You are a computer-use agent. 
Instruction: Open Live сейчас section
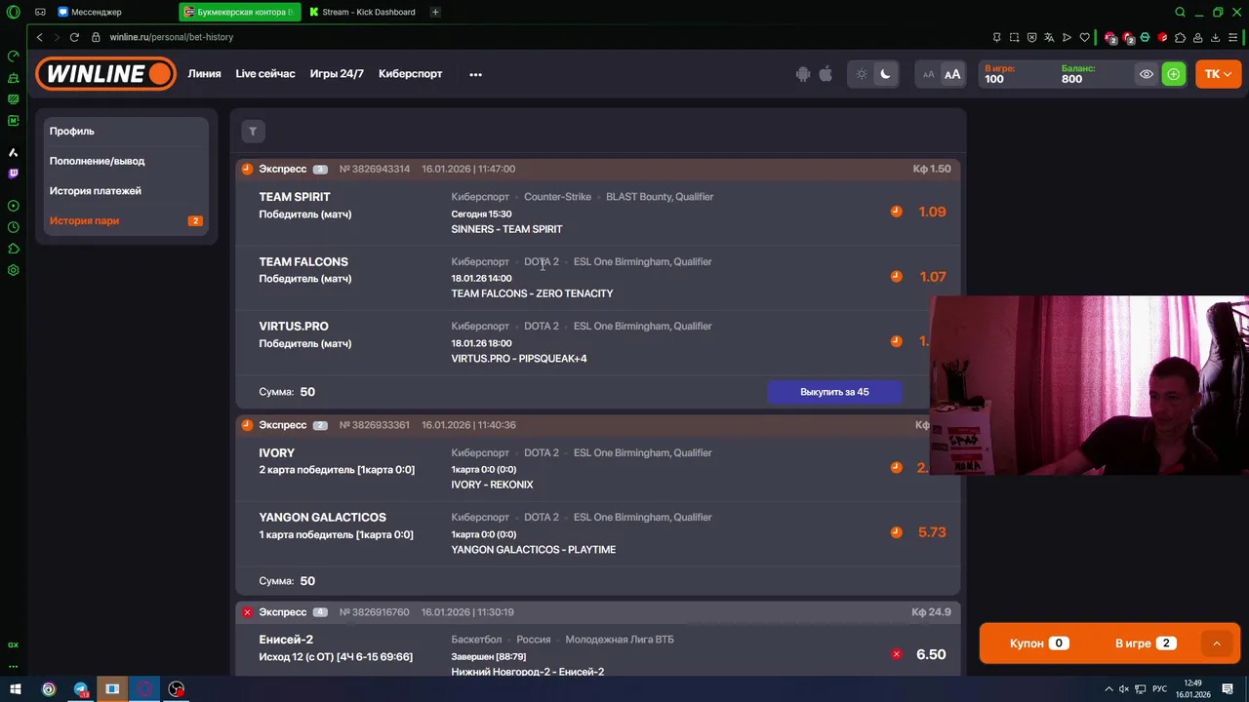[x=265, y=74]
